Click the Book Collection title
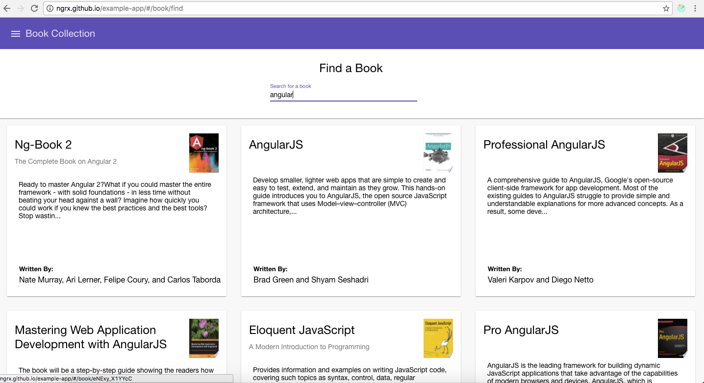The height and width of the screenshot is (383, 704). click(60, 34)
